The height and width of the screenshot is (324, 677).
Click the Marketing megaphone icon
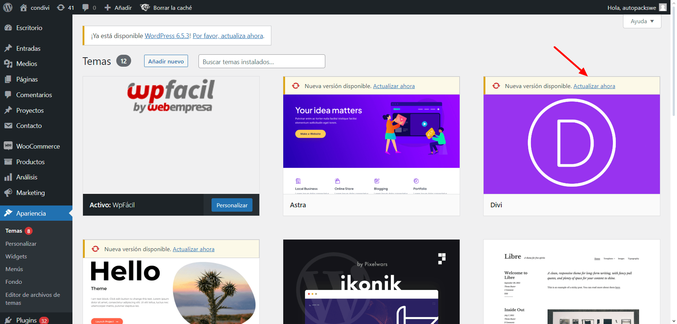[x=8, y=192]
